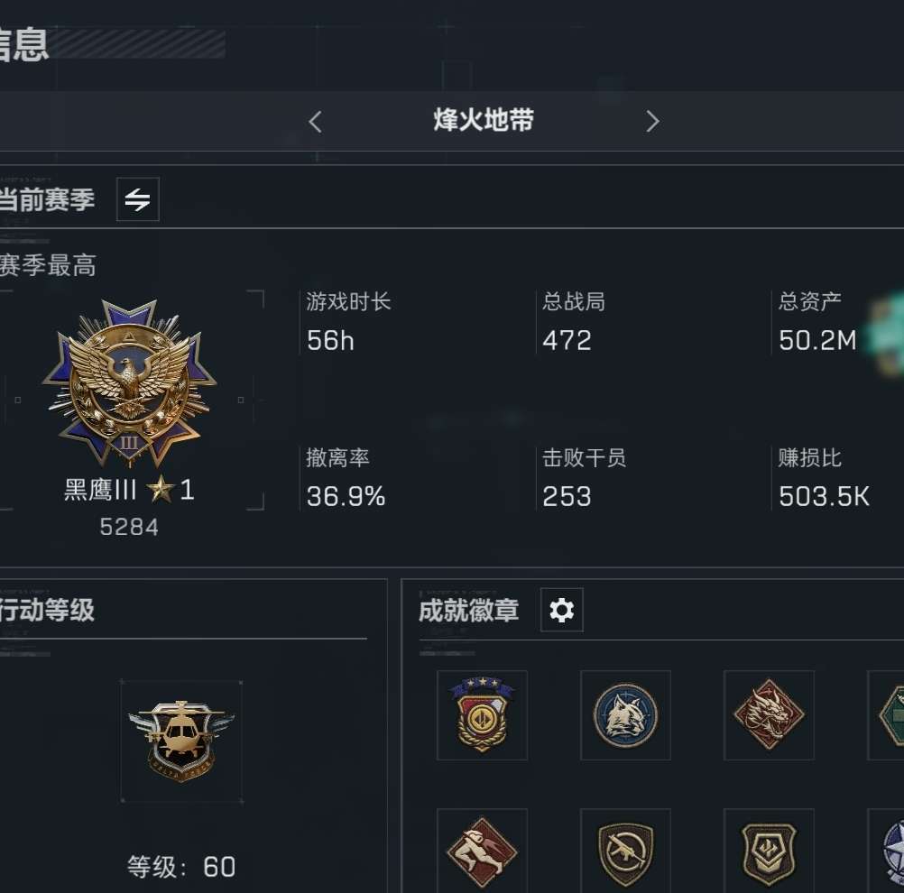Click the 总资产 50.2M stat
904x893 pixels.
click(817, 322)
